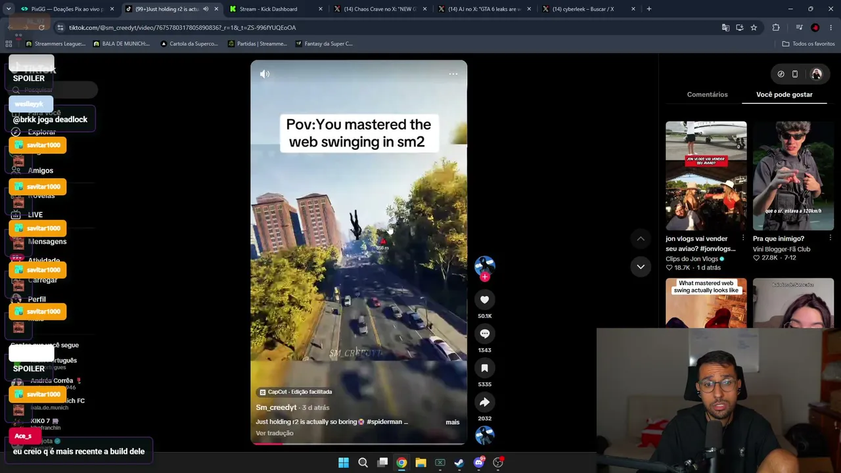Open the Windows Start menu

pyautogui.click(x=344, y=462)
